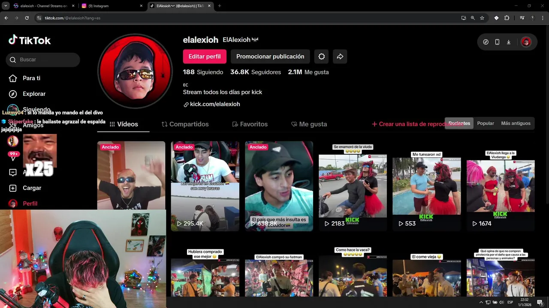The width and height of the screenshot is (549, 308).
Task: Open video ElAlexioh llega a la Viudanga
Action: 501,186
